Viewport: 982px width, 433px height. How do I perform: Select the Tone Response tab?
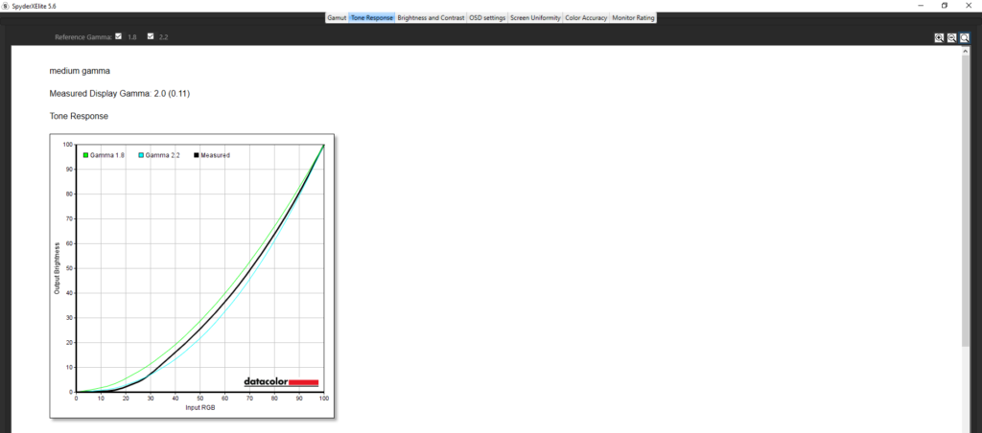pos(371,18)
